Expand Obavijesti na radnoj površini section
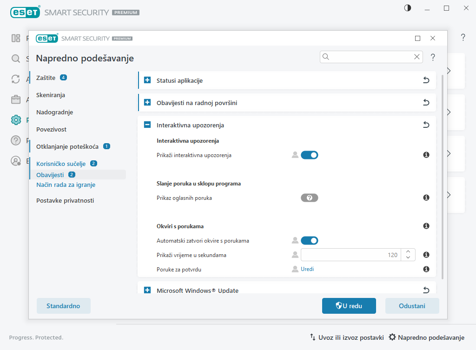476x350 pixels. pos(147,103)
